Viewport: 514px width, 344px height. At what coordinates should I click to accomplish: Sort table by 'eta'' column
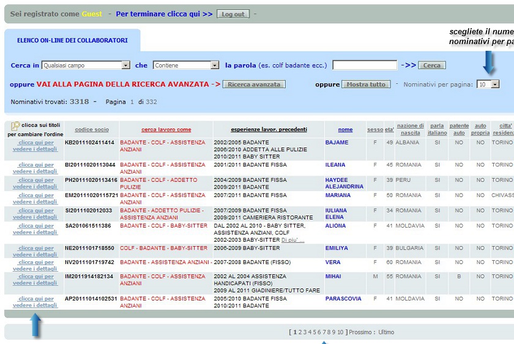tap(389, 130)
